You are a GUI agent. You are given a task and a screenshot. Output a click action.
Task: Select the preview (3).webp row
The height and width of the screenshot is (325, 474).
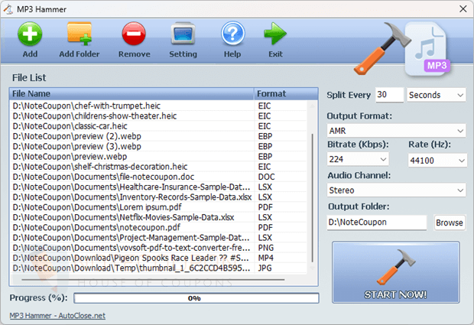click(159, 146)
